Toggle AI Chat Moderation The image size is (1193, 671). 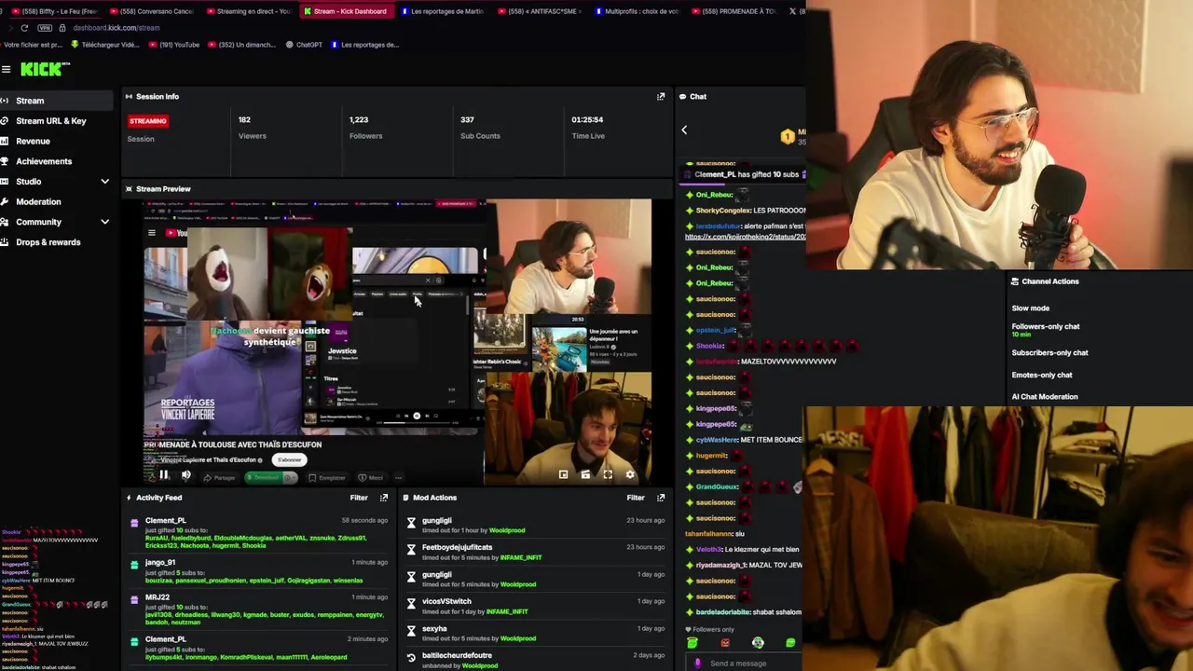pos(1045,397)
